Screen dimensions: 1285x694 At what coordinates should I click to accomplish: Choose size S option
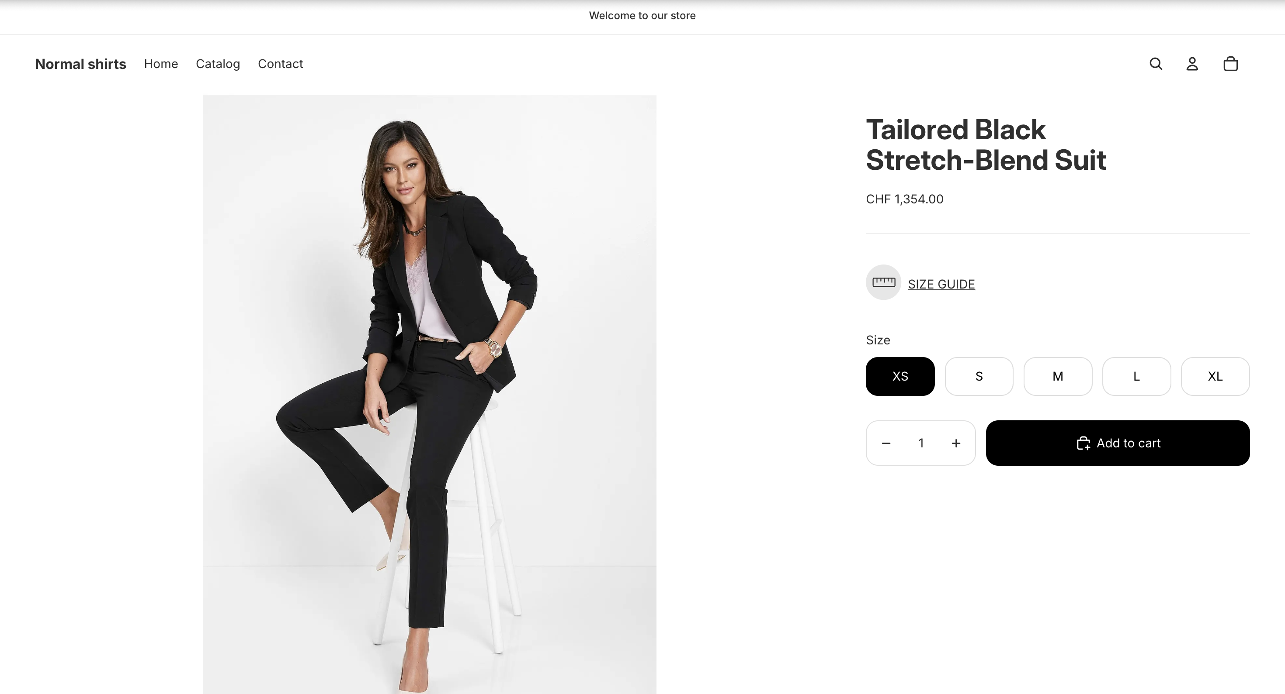tap(979, 376)
